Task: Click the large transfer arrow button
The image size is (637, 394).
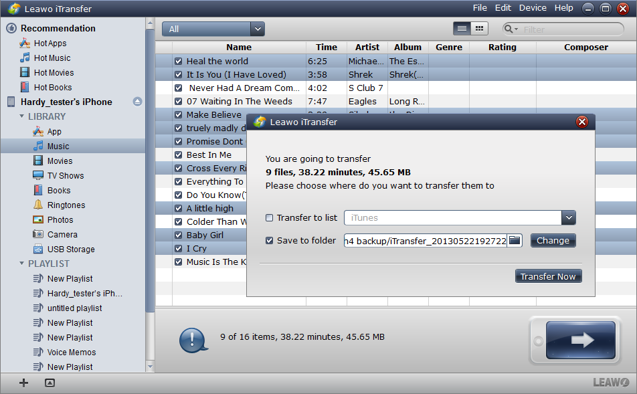Action: 581,340
